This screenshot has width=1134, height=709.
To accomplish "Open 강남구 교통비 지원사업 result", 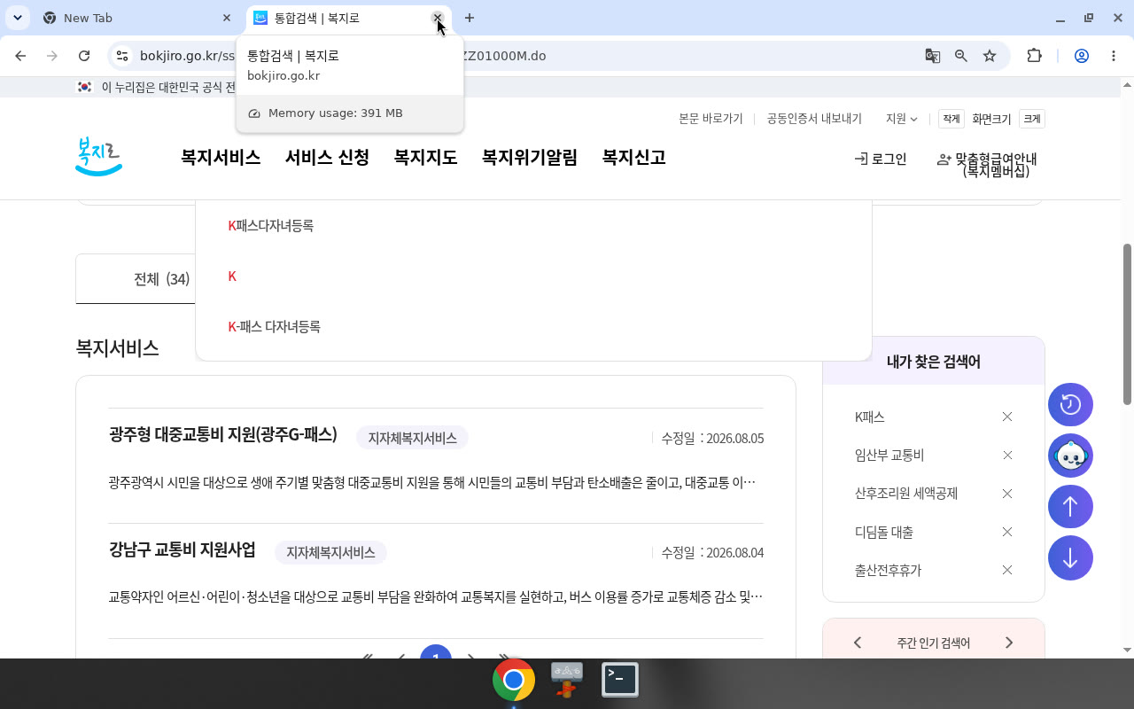I will 183,549.
